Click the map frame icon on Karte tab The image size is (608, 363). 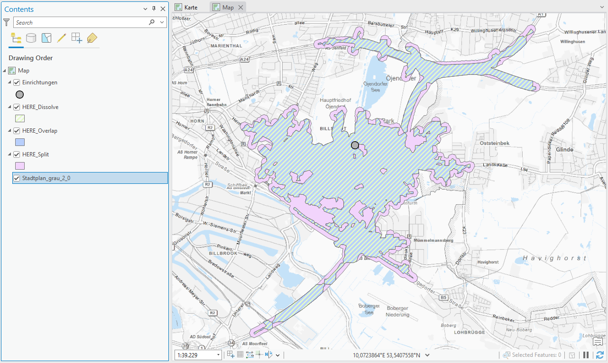(178, 7)
